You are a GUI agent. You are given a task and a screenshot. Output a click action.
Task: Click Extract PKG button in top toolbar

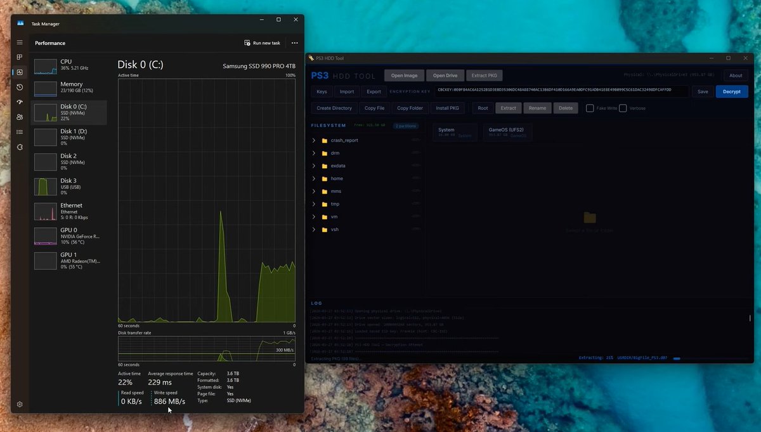[x=485, y=75]
